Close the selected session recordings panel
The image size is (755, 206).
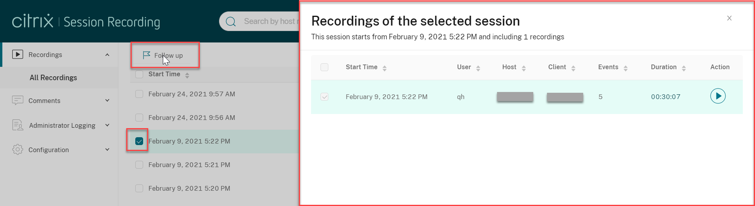[729, 18]
